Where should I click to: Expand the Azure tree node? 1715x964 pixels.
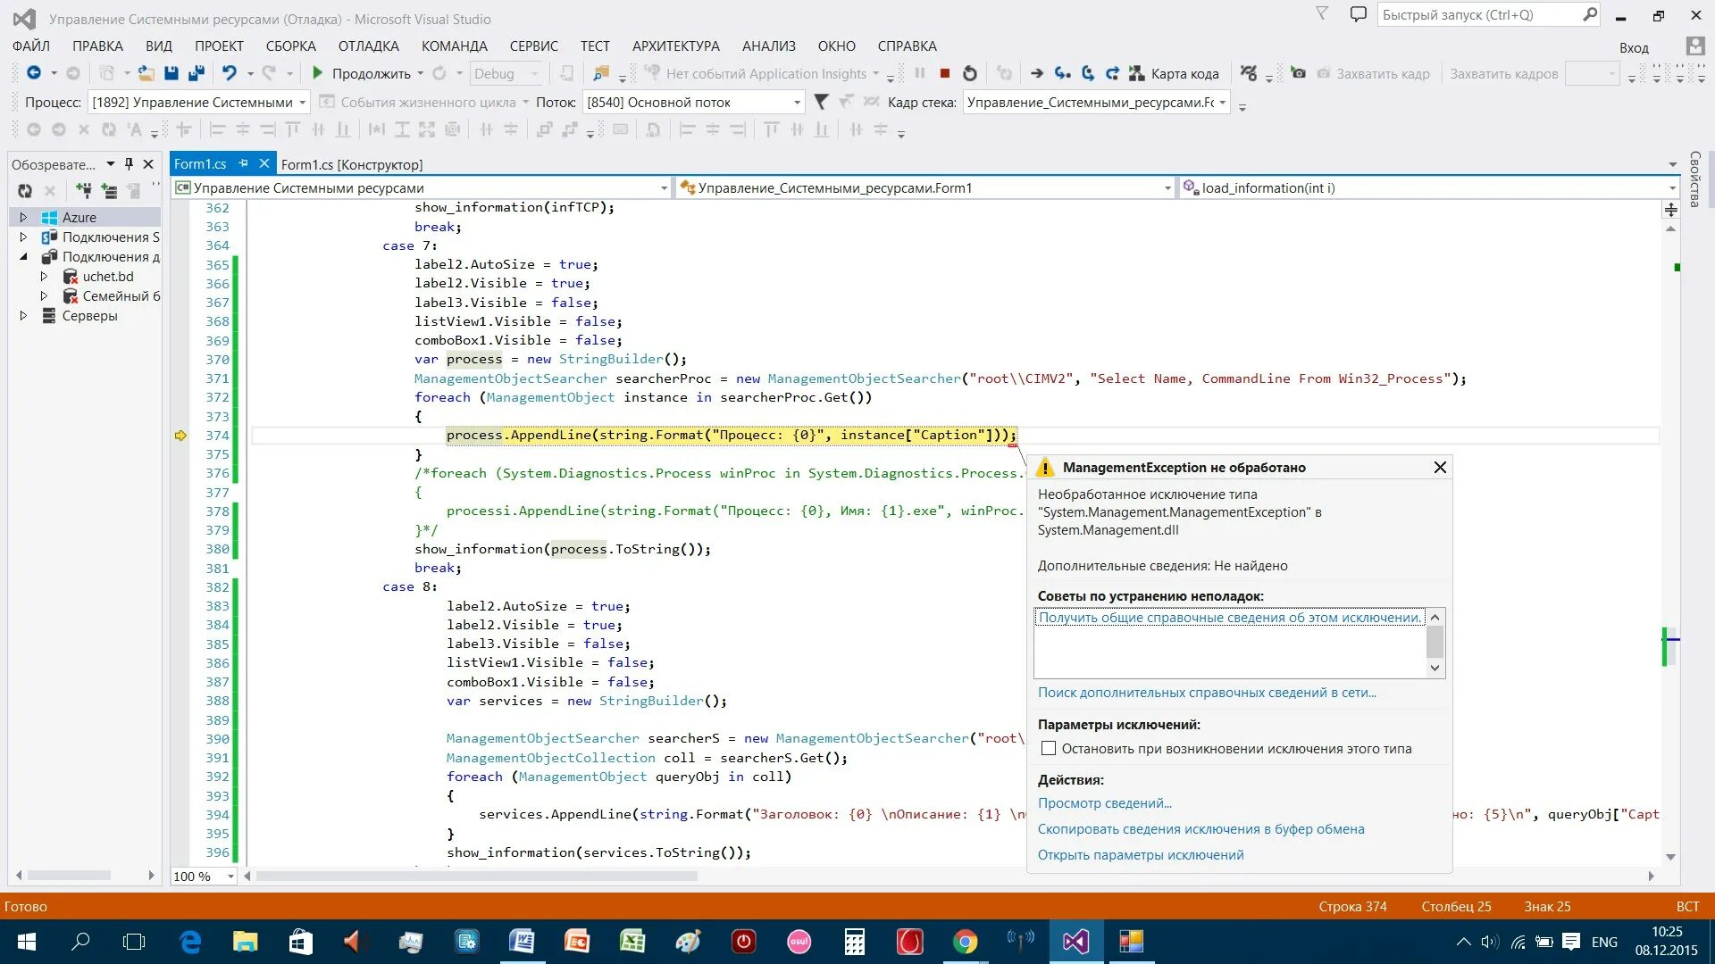click(23, 217)
